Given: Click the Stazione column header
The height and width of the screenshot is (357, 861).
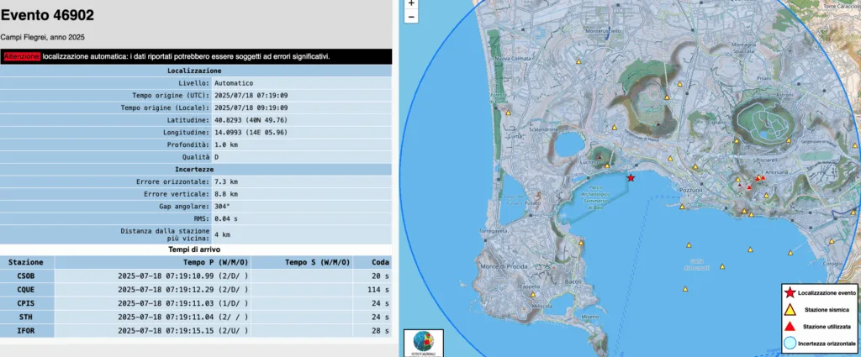Looking at the screenshot, I should coord(25,262).
